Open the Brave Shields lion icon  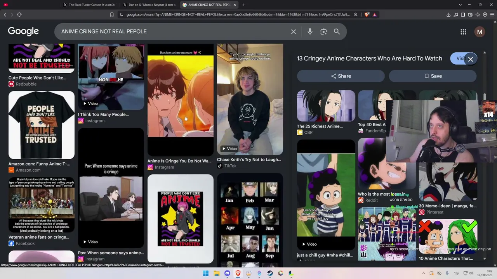point(367,15)
